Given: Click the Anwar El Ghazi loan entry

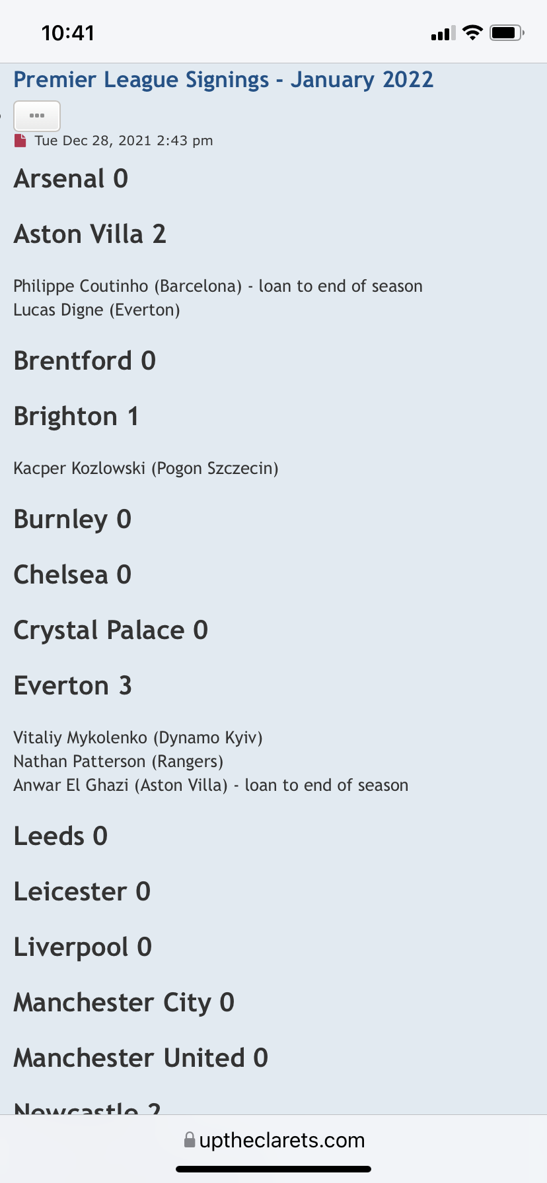Looking at the screenshot, I should pyautogui.click(x=211, y=785).
